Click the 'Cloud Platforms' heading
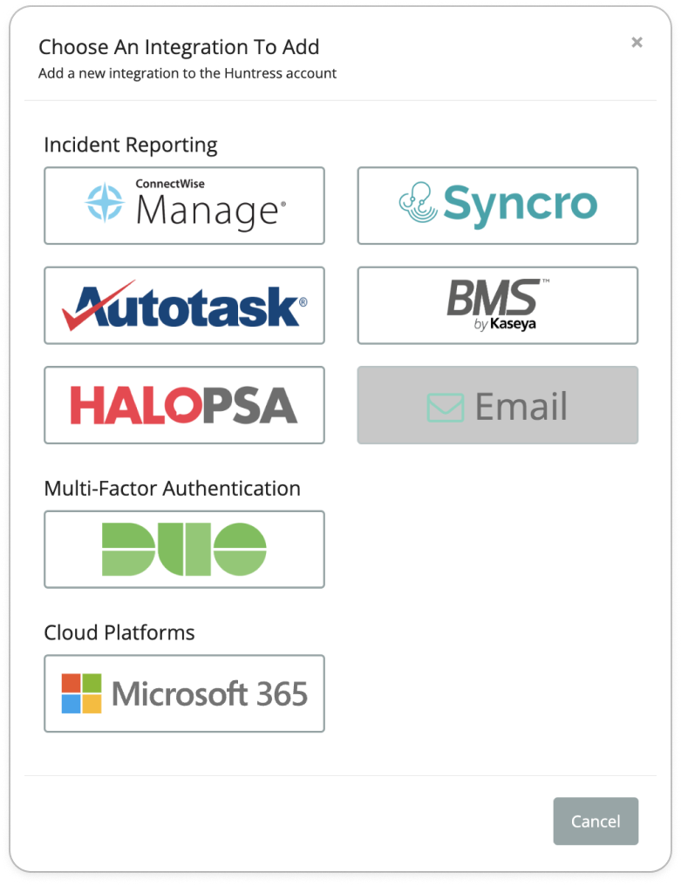Image resolution: width=681 pixels, height=885 pixels. [119, 632]
